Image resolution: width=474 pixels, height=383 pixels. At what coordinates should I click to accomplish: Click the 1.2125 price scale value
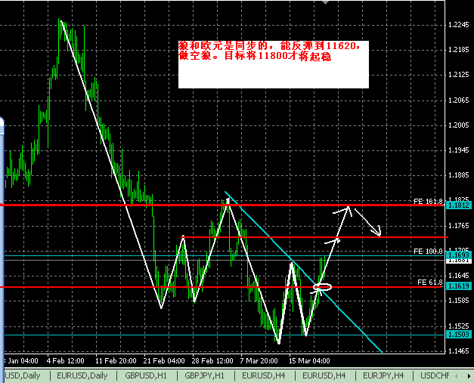point(459,75)
